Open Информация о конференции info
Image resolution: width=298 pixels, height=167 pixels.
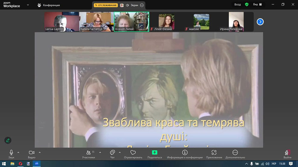coord(185,154)
